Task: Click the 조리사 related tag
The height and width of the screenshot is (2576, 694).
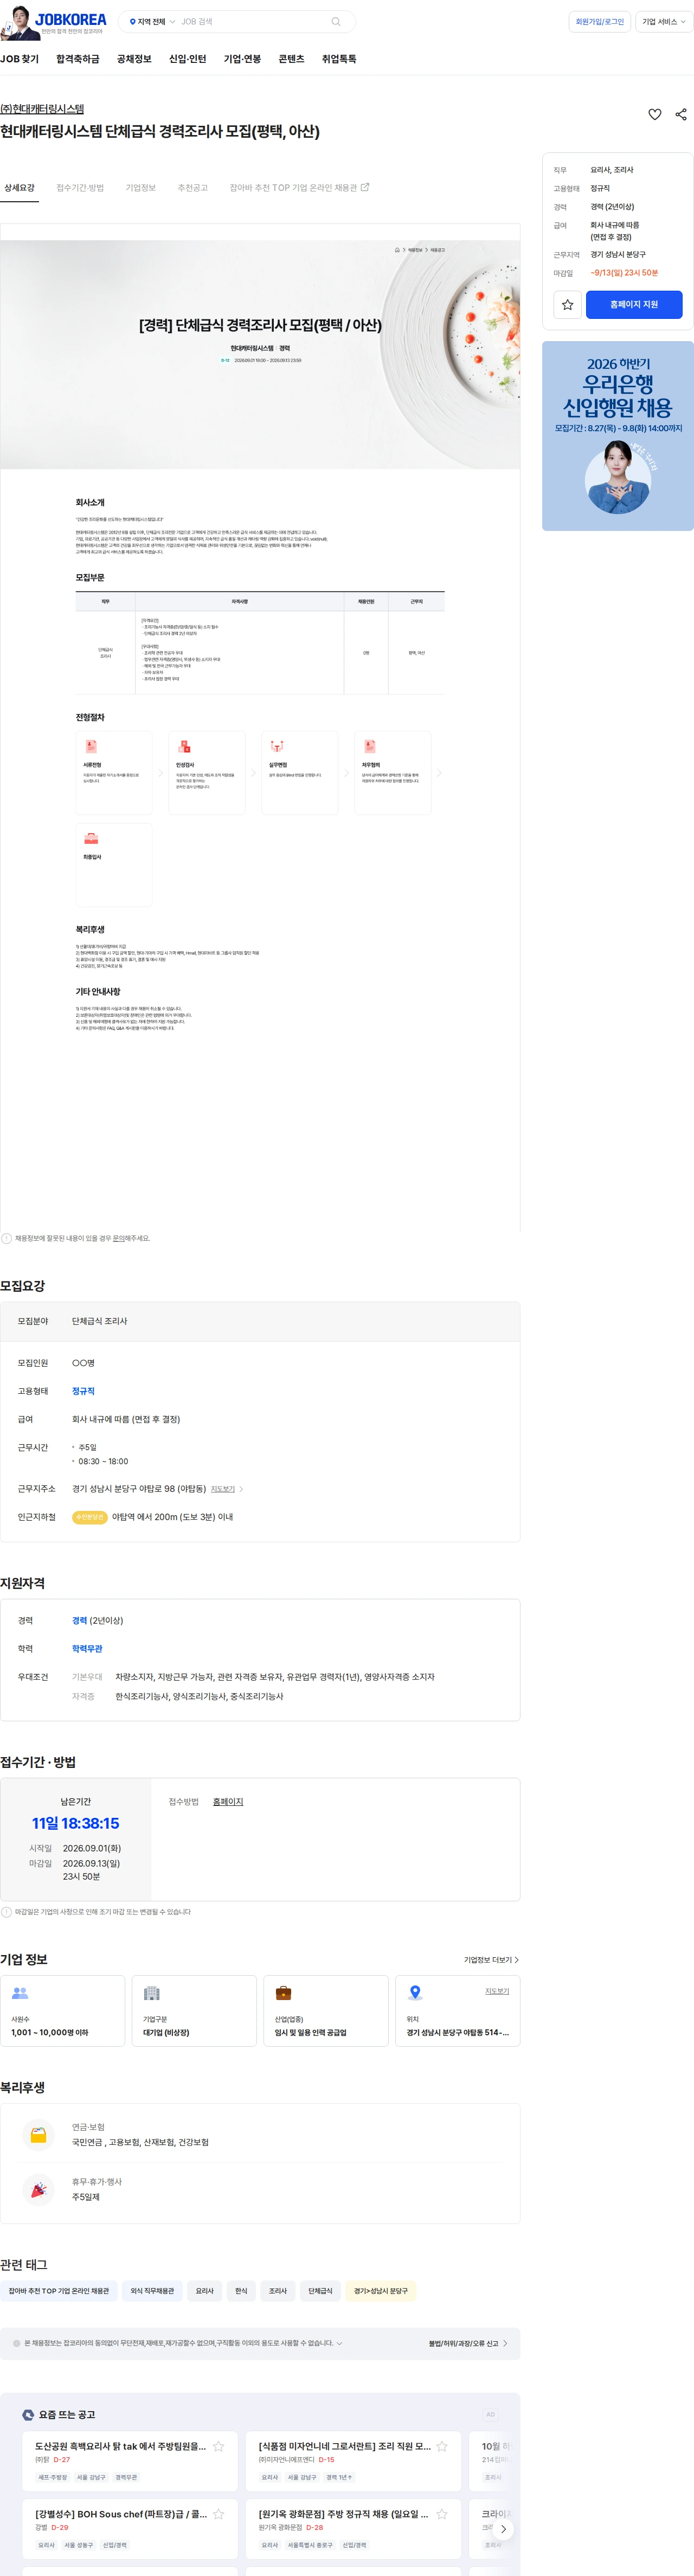Action: (278, 2291)
